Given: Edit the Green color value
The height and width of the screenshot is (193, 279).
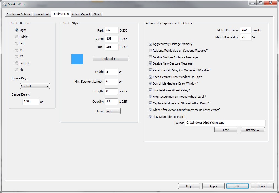Looking at the screenshot, I should [x=111, y=39].
